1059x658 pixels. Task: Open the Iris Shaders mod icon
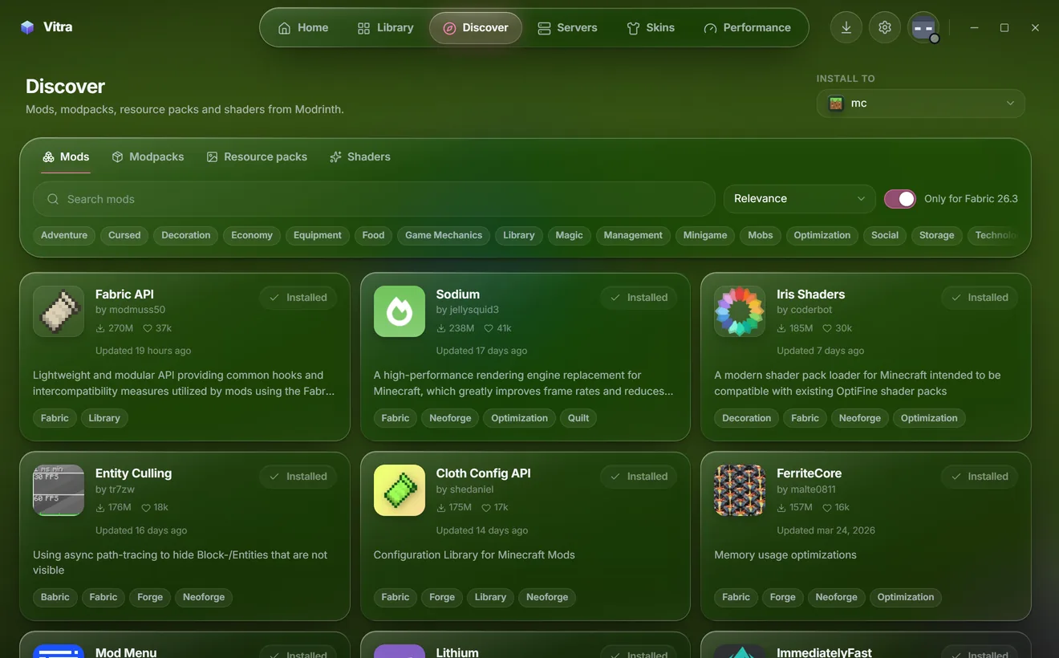[x=740, y=311]
